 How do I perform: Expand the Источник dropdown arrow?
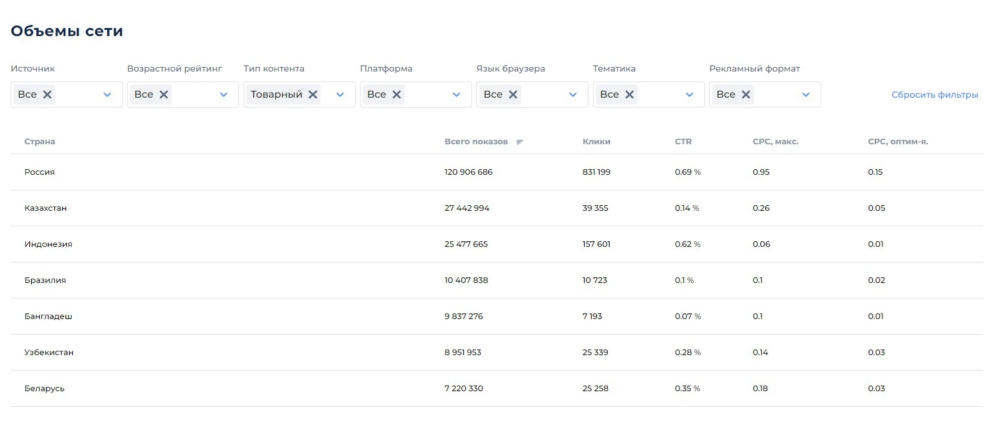coord(107,95)
